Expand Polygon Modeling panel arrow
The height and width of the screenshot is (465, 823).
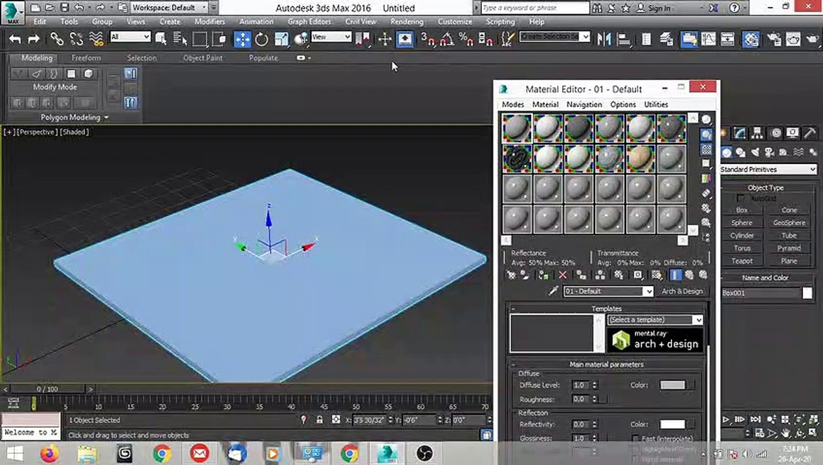106,118
